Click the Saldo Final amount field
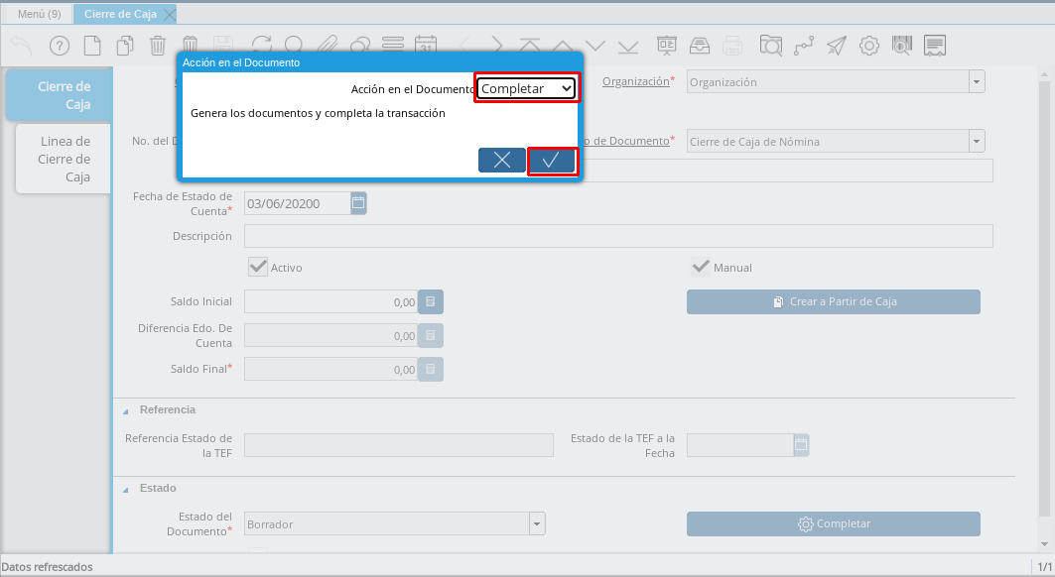The height and width of the screenshot is (577, 1055). pos(331,369)
